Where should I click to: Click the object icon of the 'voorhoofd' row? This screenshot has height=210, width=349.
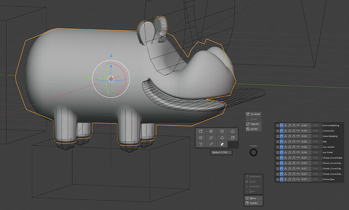pyautogui.click(x=277, y=131)
